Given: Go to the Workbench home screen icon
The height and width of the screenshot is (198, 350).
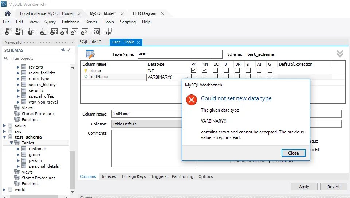Looking at the screenshot, I should (x=8, y=13).
